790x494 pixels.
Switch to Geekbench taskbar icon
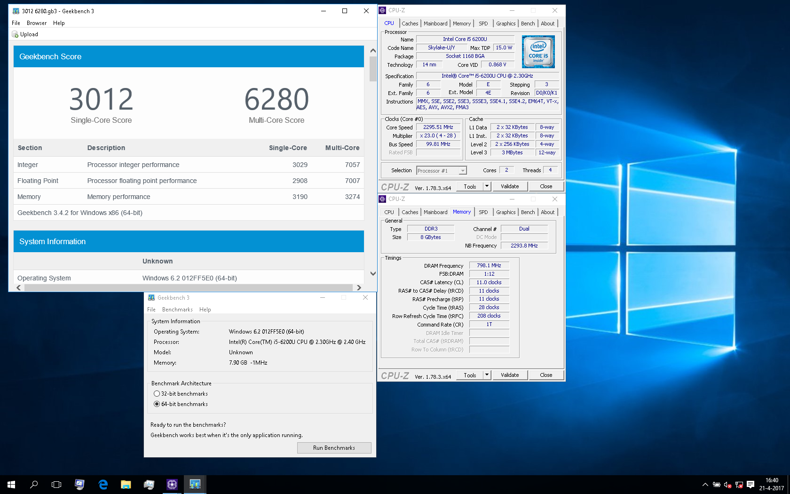pos(195,484)
